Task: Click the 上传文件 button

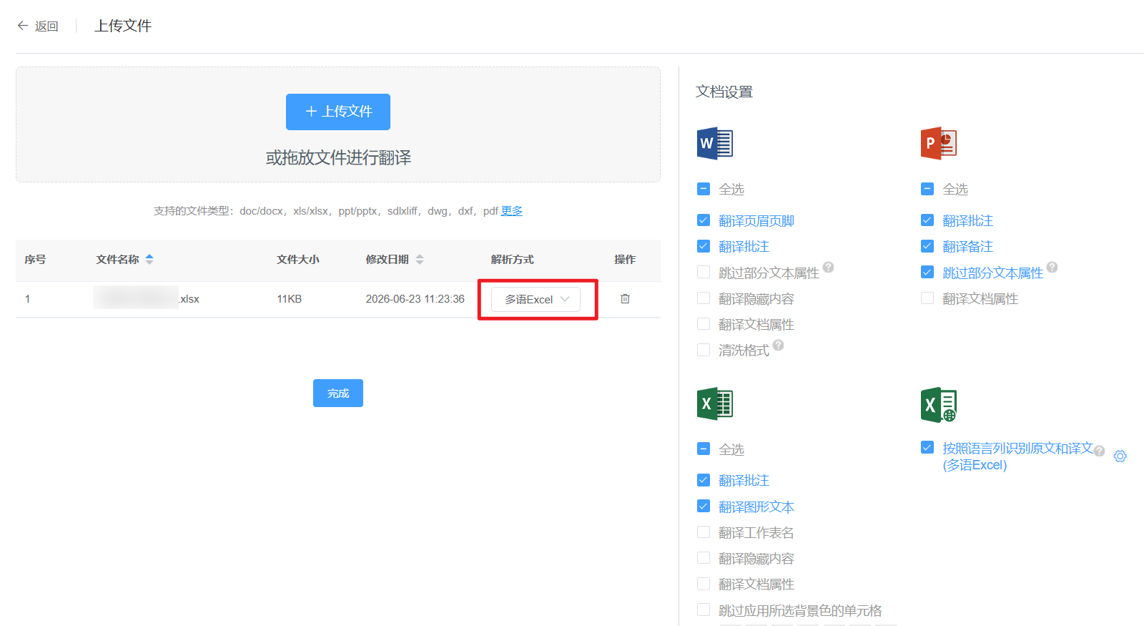Action: tap(338, 112)
